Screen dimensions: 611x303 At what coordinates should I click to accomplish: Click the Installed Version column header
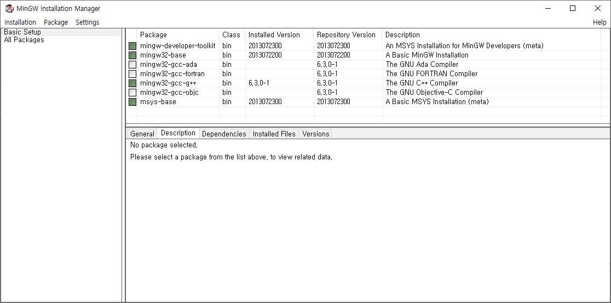(x=280, y=35)
